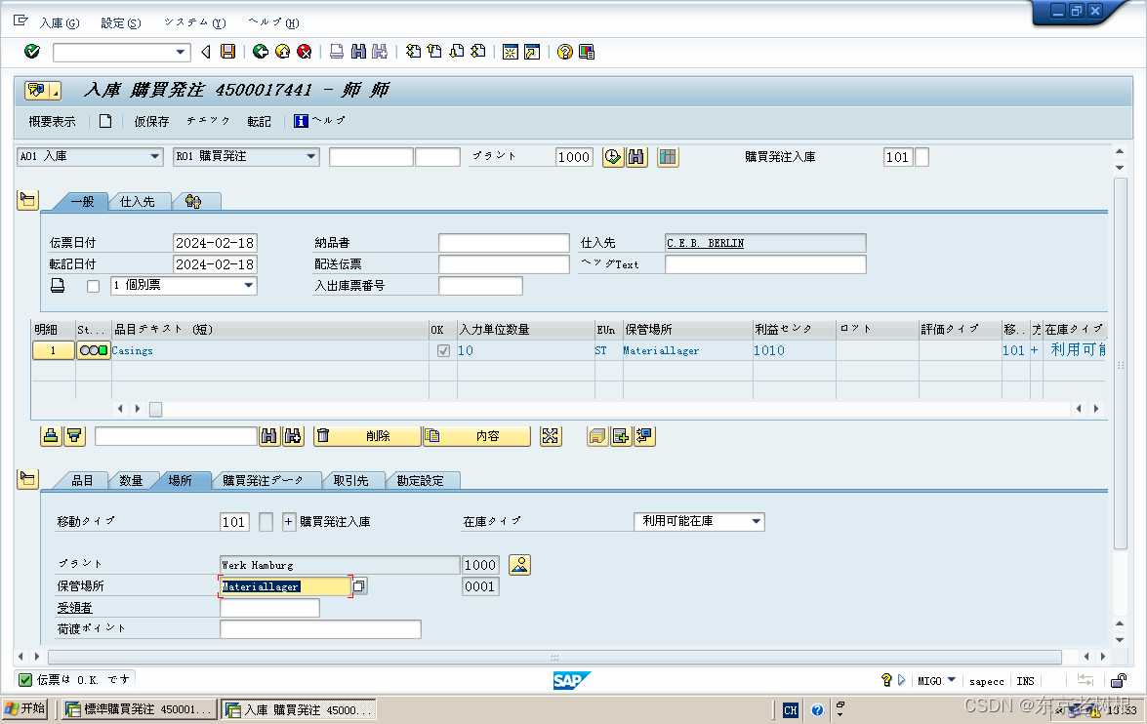
Task: Click the dropdown arrow on the title icon button
Action: (55, 91)
